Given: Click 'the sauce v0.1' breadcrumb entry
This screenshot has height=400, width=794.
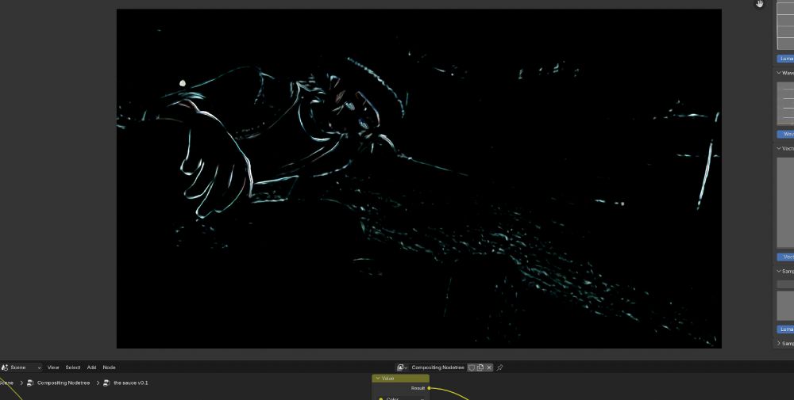Looking at the screenshot, I should click(131, 383).
